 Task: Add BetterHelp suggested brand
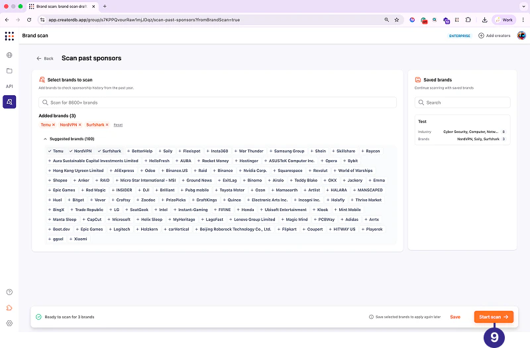(x=140, y=151)
